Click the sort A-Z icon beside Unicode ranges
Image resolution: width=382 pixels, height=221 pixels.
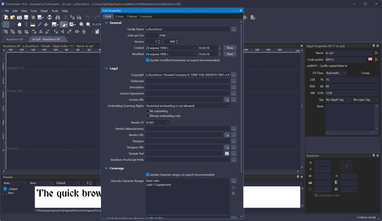(234, 187)
